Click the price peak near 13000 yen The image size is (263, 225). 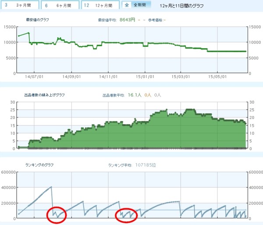click(28, 33)
